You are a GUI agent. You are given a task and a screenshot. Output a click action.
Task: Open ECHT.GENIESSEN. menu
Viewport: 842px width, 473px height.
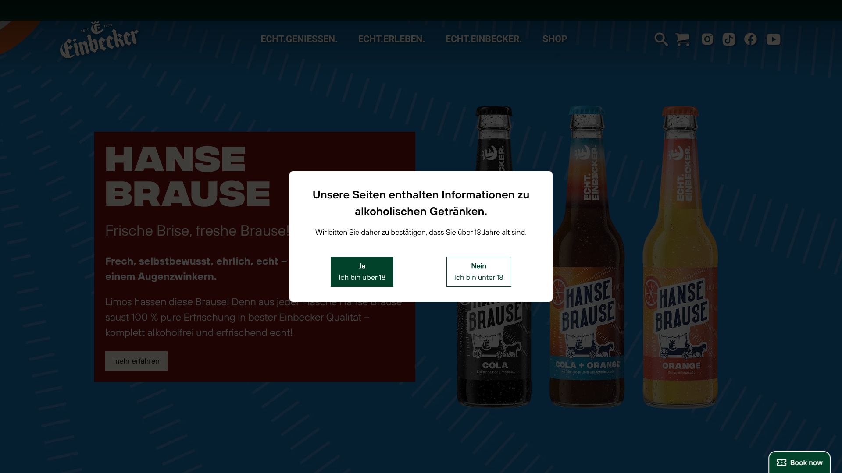pyautogui.click(x=299, y=39)
